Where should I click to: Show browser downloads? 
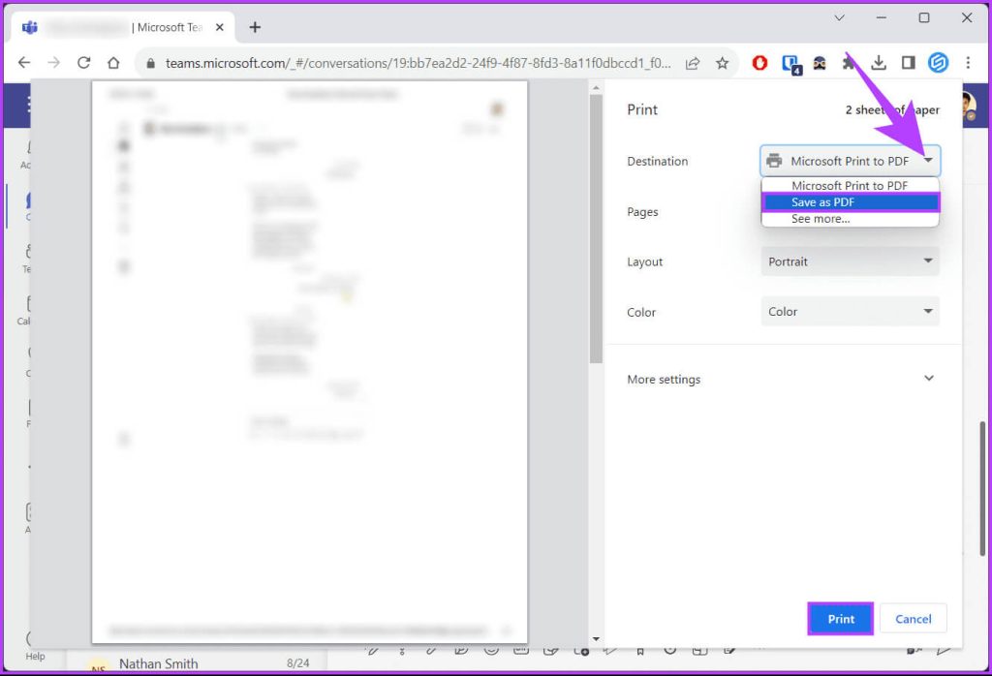click(x=879, y=63)
